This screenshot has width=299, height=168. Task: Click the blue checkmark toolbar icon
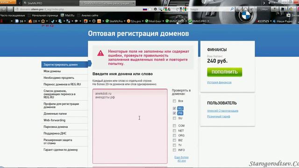coord(53,21)
